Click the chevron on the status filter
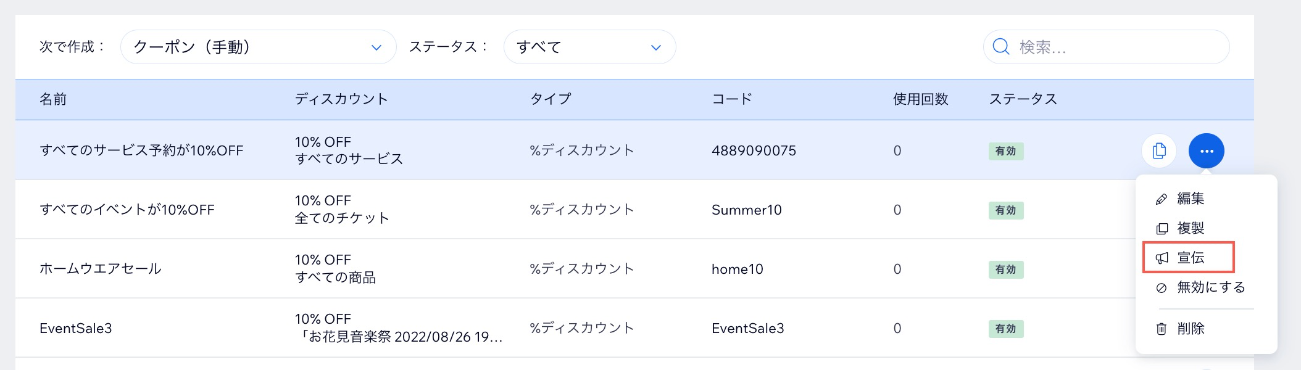The image size is (1301, 370). (x=655, y=46)
